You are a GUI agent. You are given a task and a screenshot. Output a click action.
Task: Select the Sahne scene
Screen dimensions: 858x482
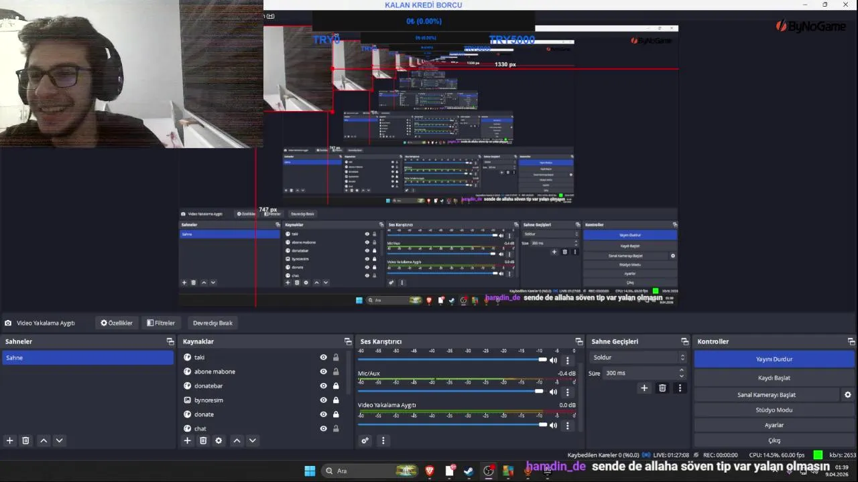(x=87, y=357)
